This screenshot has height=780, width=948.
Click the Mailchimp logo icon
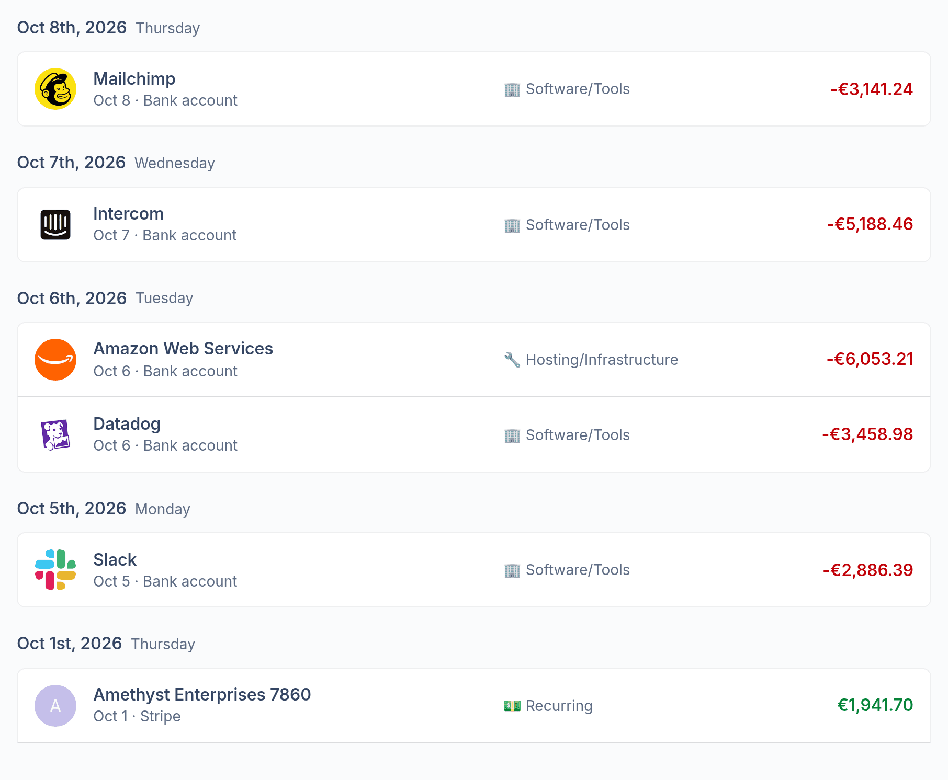click(55, 89)
